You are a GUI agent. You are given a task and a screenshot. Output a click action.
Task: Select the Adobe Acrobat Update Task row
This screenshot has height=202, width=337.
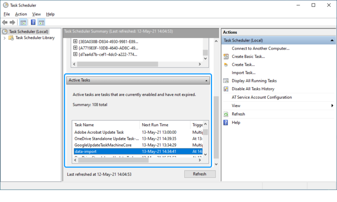coord(138,132)
